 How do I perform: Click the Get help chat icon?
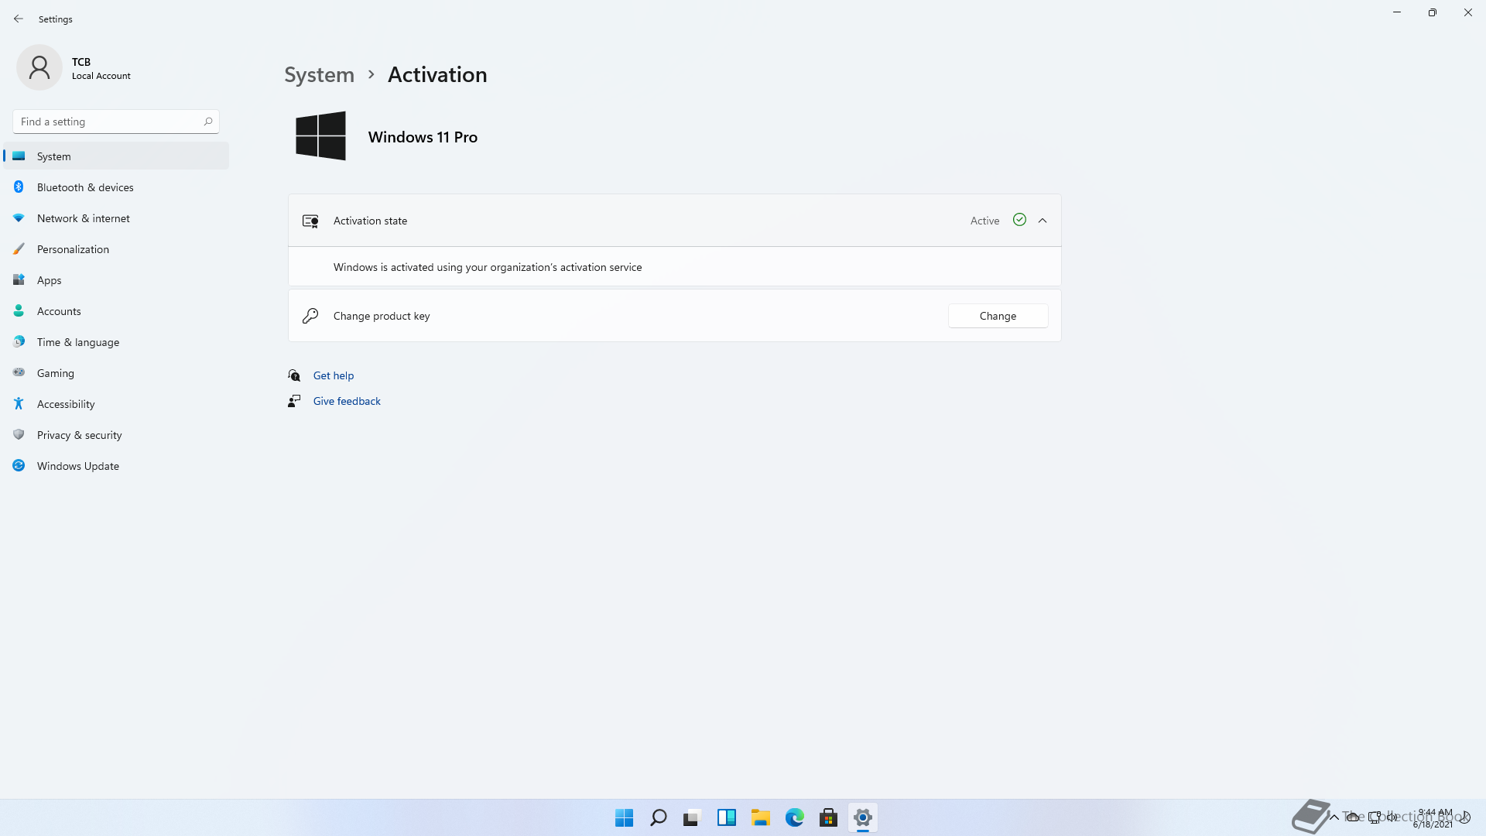pyautogui.click(x=294, y=375)
